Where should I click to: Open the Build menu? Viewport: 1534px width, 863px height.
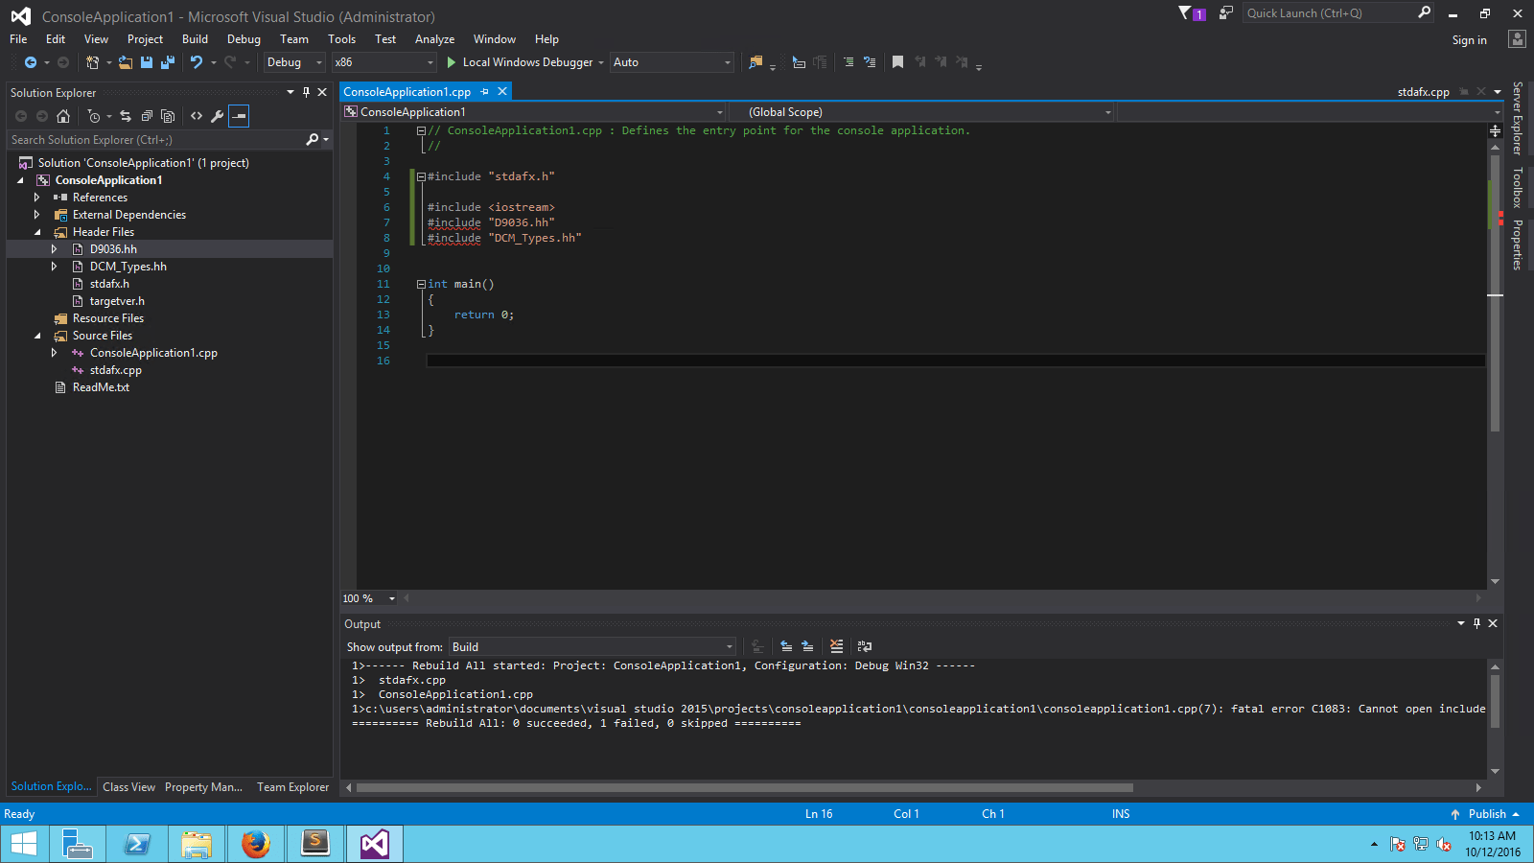(195, 39)
